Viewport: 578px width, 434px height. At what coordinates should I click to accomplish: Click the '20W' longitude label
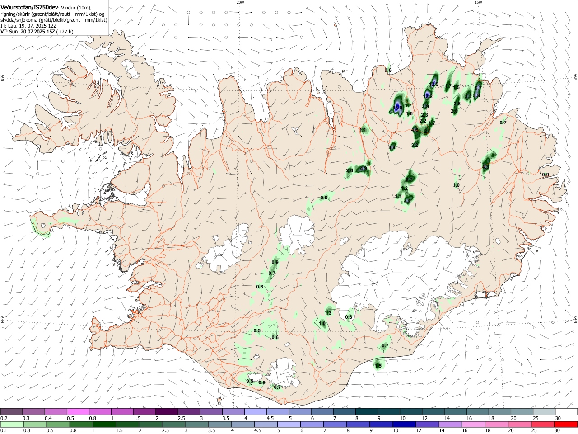click(240, 2)
